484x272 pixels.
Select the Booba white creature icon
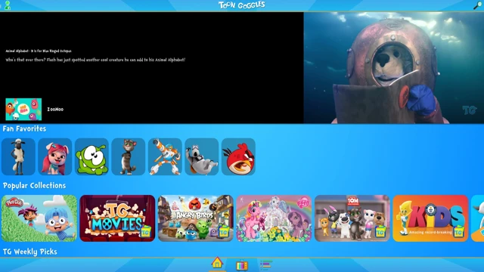click(x=202, y=156)
